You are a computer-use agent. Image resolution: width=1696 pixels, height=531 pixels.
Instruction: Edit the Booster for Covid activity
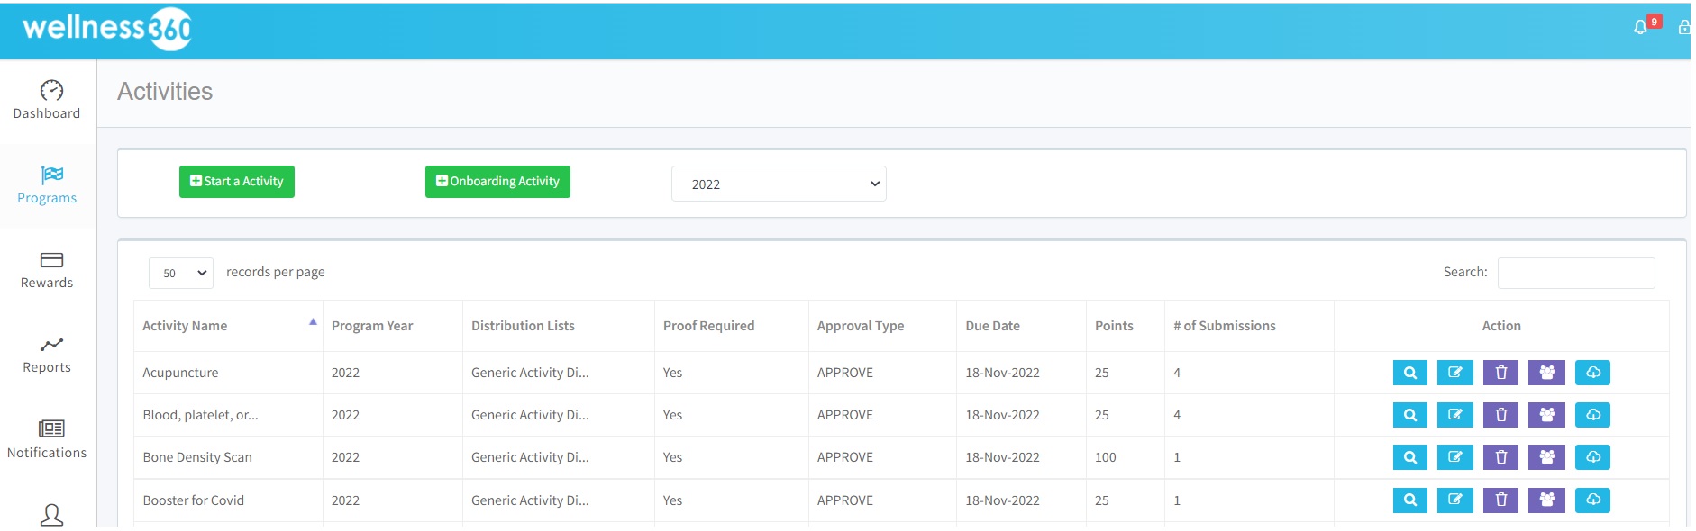tap(1455, 500)
